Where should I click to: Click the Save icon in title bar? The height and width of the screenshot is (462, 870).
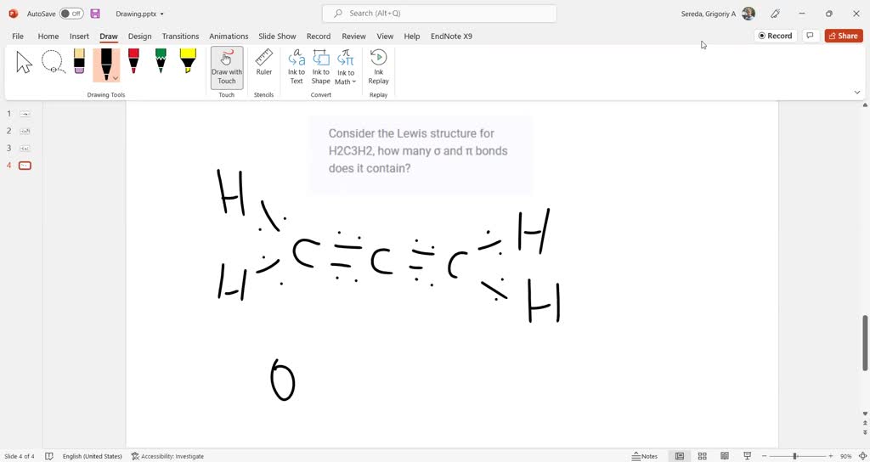click(x=95, y=14)
